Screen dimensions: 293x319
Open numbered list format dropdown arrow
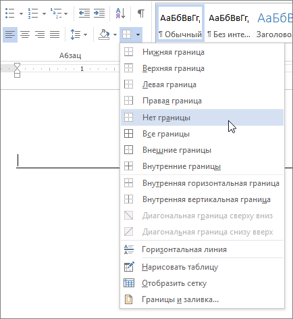pos(44,14)
